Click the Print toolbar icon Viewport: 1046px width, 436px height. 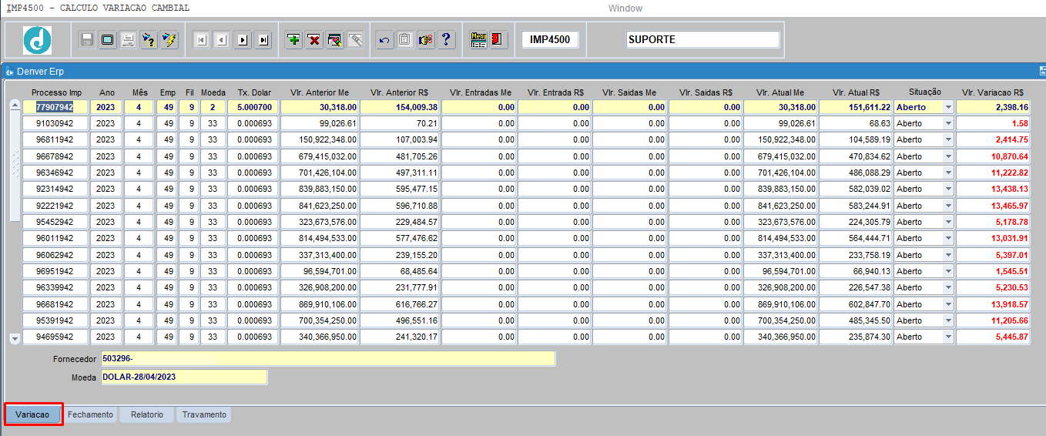(128, 39)
